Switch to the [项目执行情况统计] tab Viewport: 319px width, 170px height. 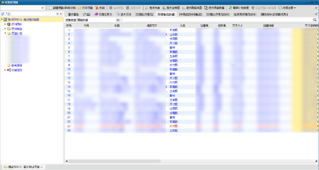coord(218,14)
